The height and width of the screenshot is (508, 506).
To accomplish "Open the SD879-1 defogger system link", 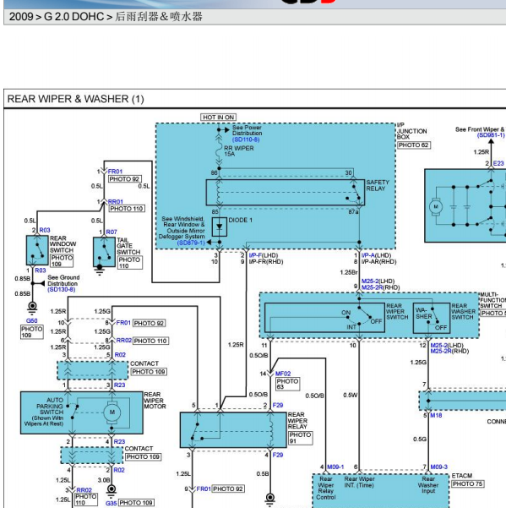I will pyautogui.click(x=191, y=243).
